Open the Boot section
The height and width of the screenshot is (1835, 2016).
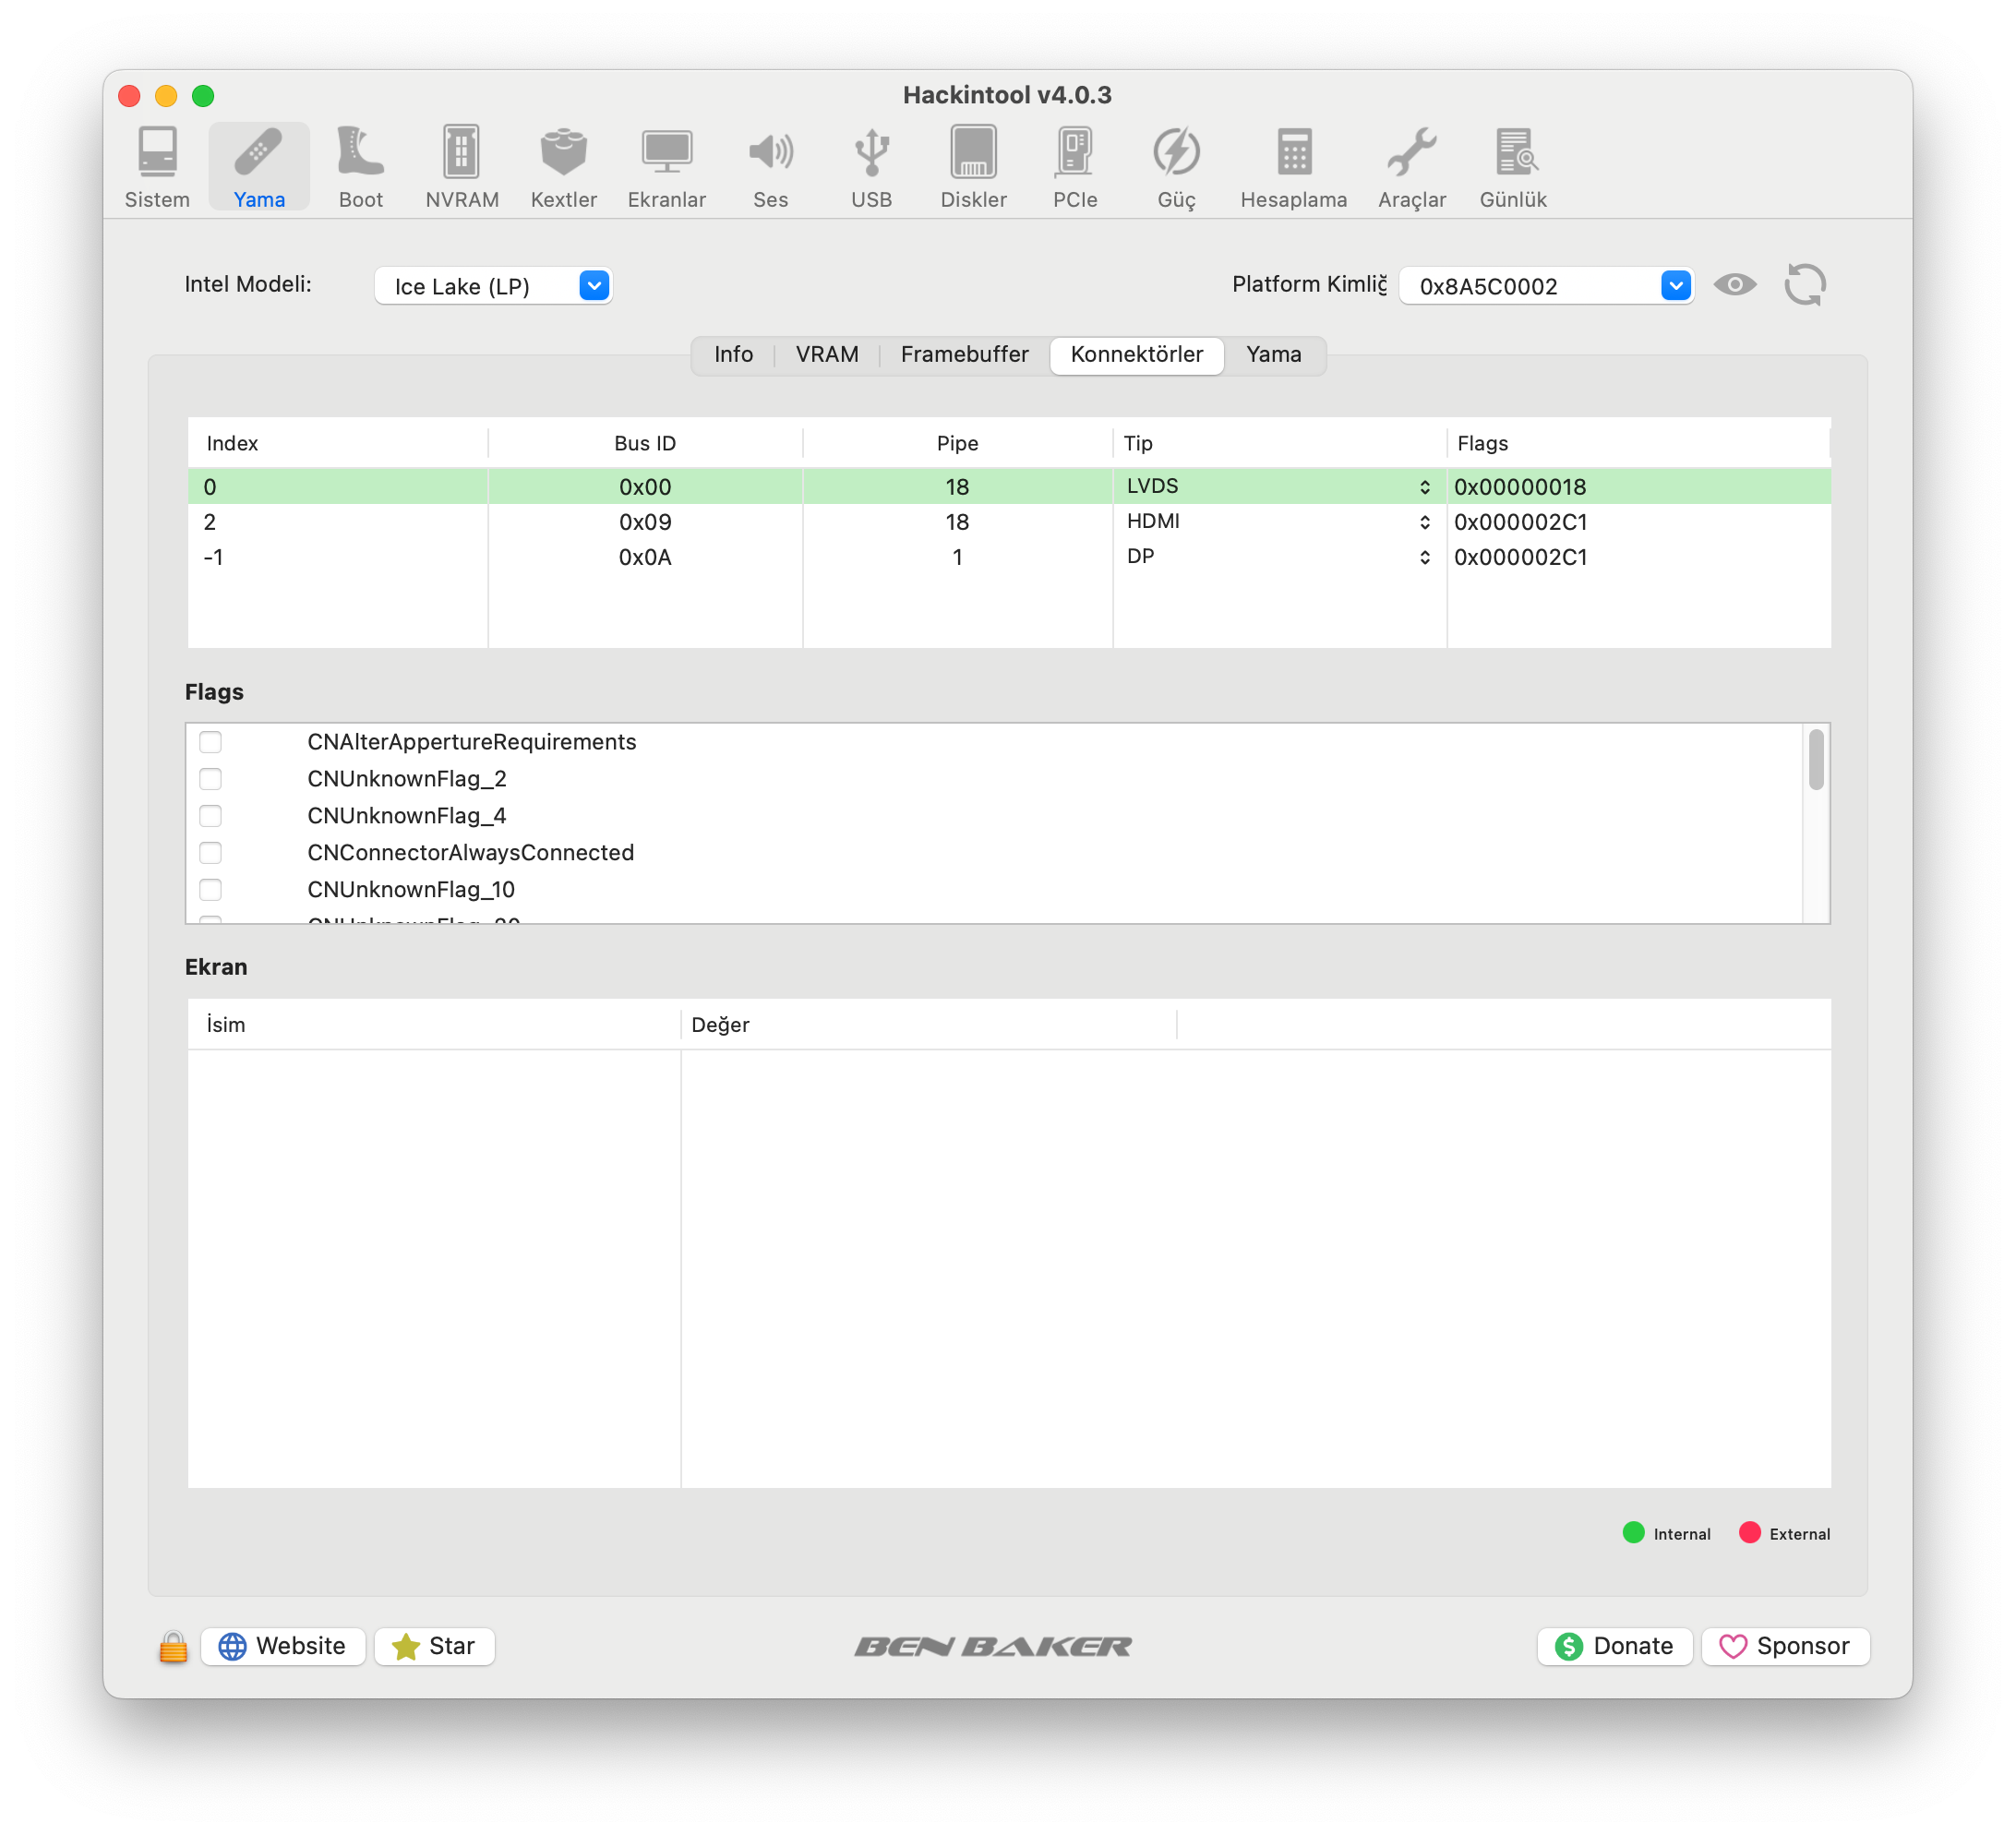point(361,167)
